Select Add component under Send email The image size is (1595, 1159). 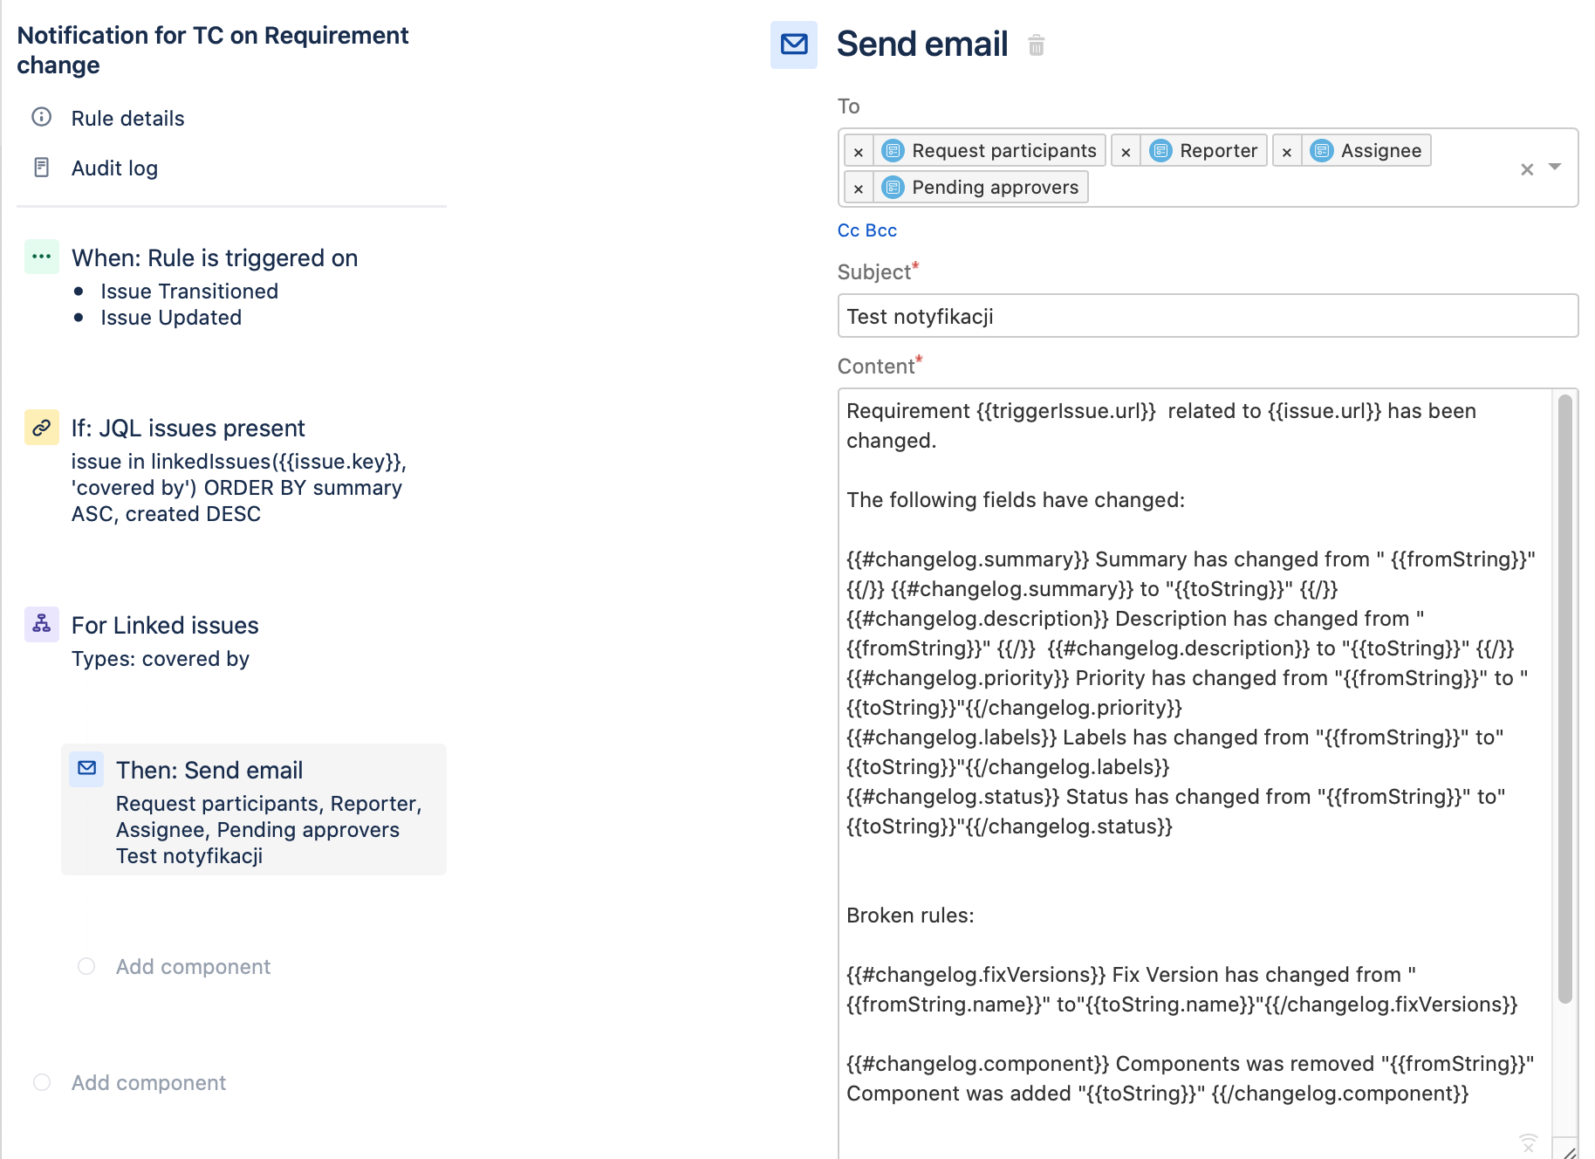192,966
